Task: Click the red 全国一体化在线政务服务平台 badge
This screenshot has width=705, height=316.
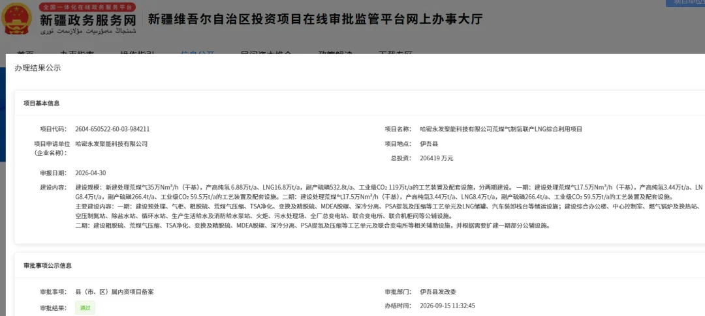Action: [87, 8]
